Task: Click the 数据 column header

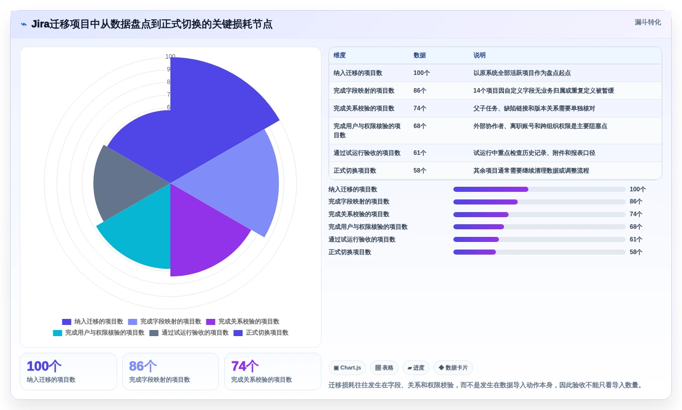Action: [x=420, y=56]
